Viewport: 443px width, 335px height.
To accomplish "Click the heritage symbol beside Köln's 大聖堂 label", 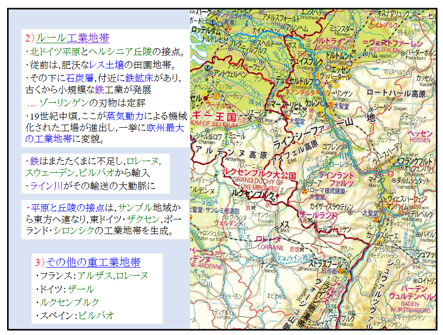I will point(330,105).
